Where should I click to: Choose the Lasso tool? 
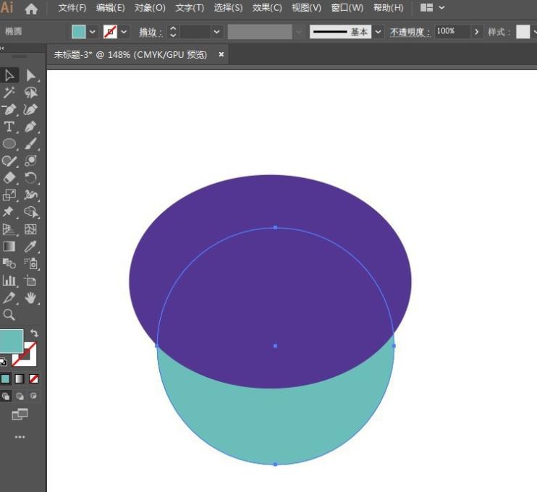click(x=31, y=93)
